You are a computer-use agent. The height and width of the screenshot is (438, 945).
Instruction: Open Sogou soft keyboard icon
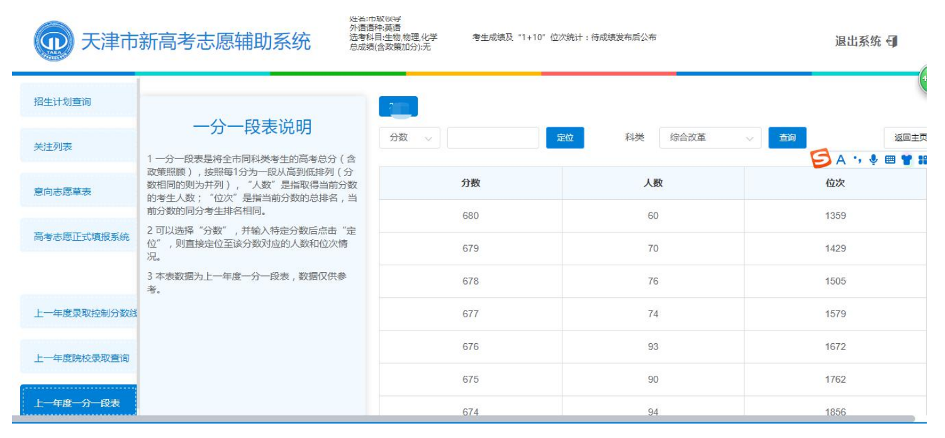(890, 160)
